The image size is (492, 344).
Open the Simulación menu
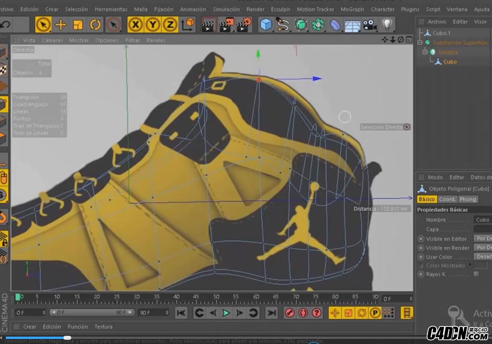coord(226,9)
